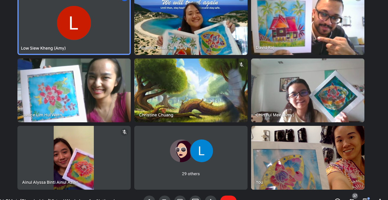Image resolution: width=388 pixels, height=200 pixels.
Task: Open more options in call controls
Action: point(211,199)
